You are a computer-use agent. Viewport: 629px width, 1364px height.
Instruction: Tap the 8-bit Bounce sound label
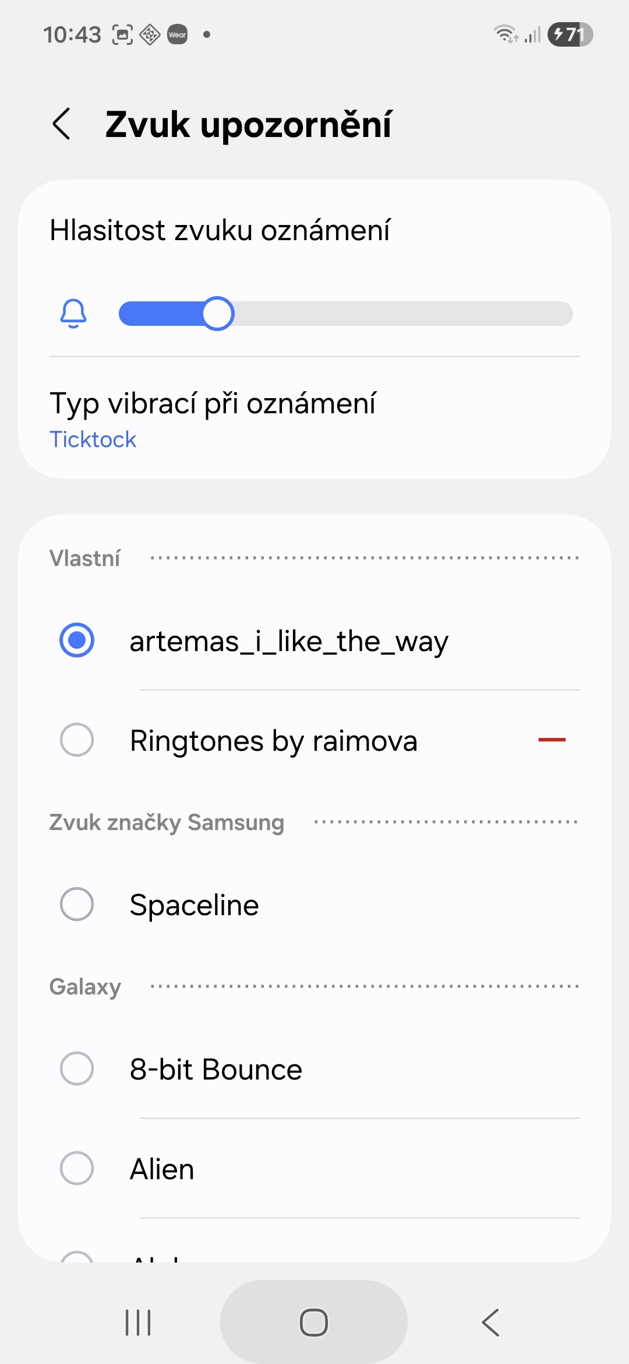216,1070
